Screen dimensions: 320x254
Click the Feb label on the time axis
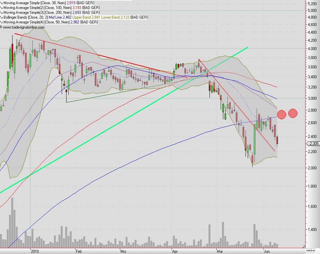pos(79,251)
